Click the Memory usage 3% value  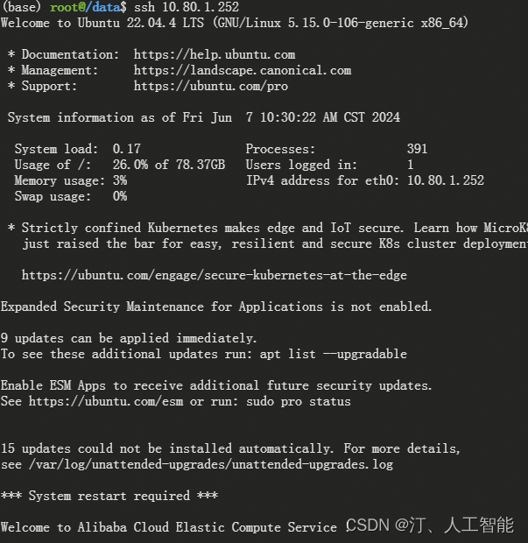coord(120,180)
